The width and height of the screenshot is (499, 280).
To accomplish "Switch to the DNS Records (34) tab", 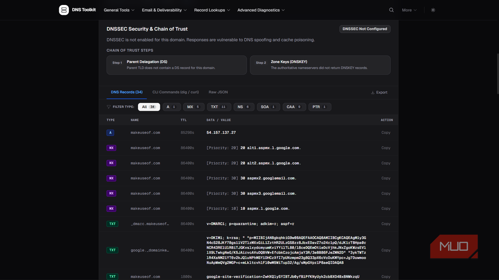I will click(x=127, y=92).
